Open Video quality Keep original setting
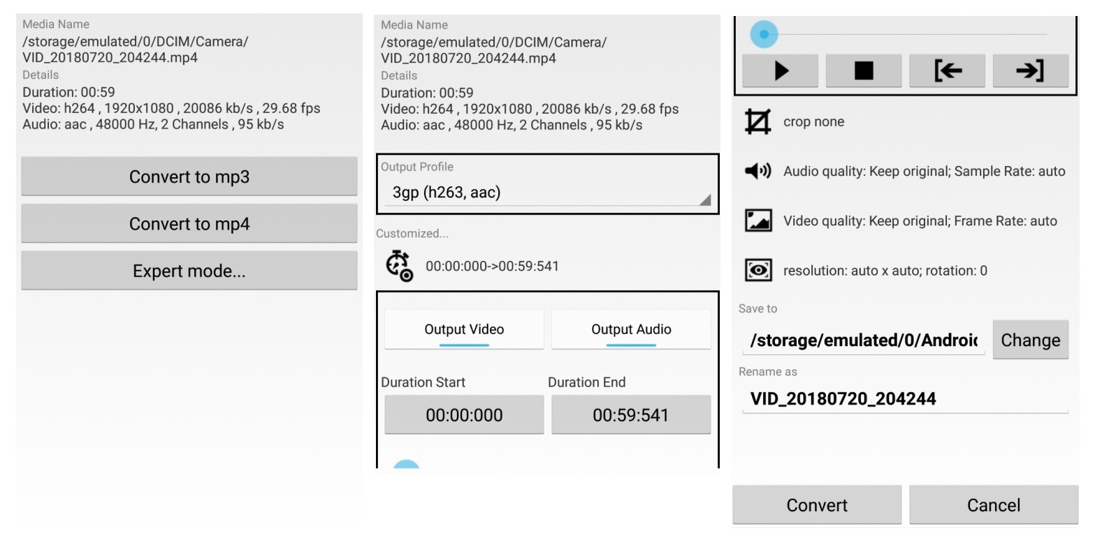This screenshot has height=542, width=1095. [920, 221]
